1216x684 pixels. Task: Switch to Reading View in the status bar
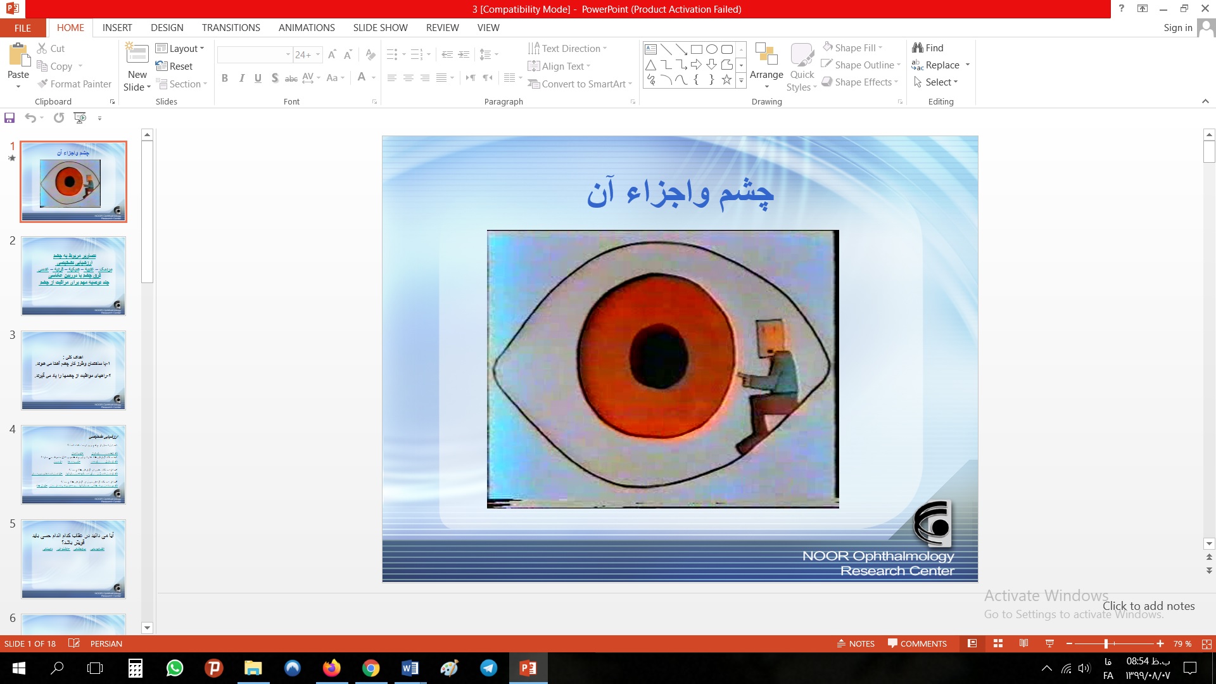tap(1023, 643)
